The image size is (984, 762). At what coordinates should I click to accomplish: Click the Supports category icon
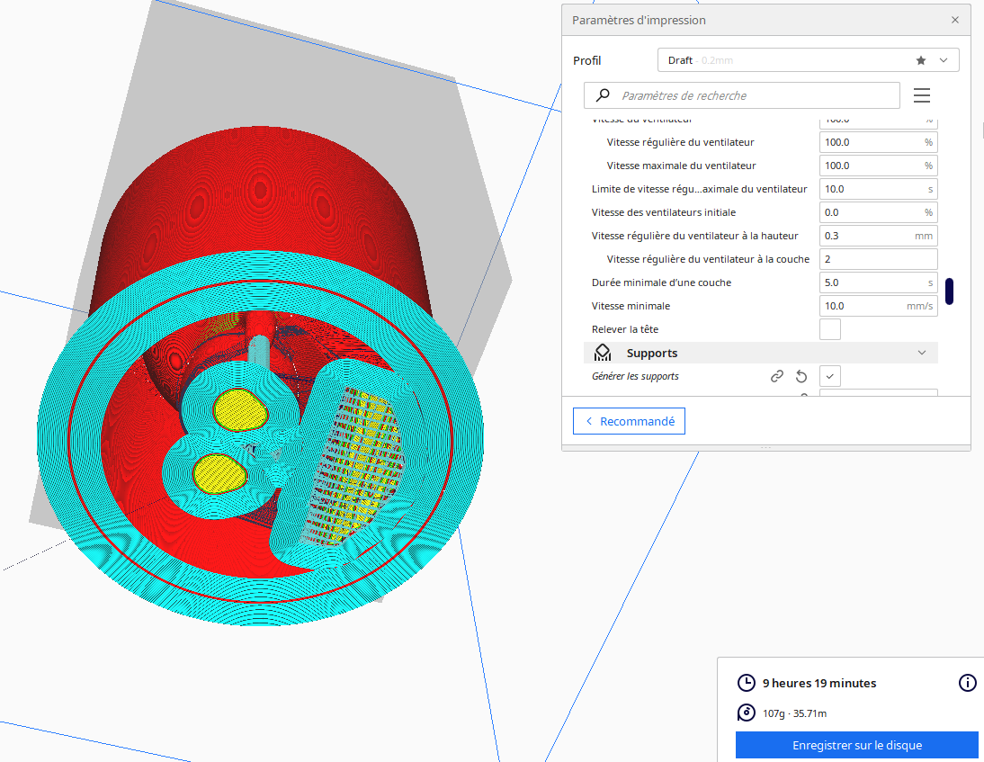tap(603, 353)
